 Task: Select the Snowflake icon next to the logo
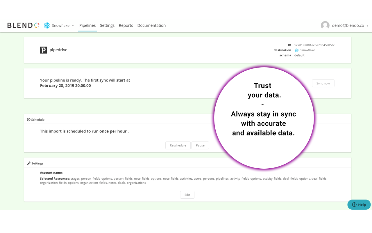click(46, 25)
